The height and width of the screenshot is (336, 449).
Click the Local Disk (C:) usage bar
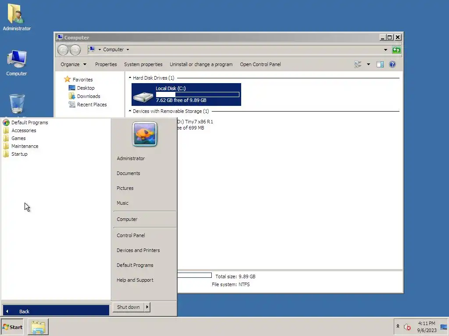(198, 94)
